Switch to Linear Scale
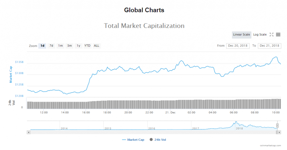The image size is (287, 150). point(241,35)
